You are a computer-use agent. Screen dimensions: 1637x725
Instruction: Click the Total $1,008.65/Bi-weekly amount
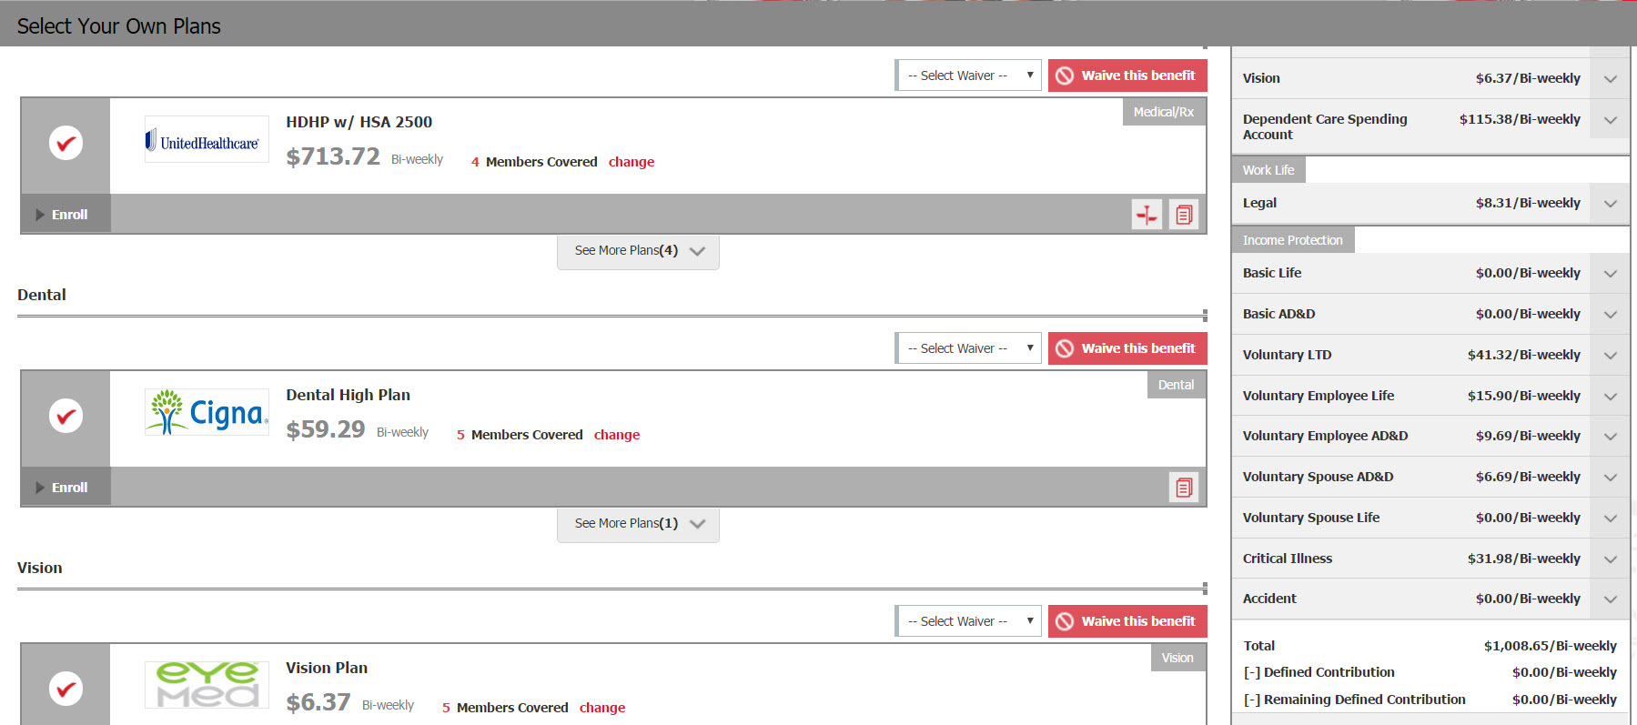1551,646
